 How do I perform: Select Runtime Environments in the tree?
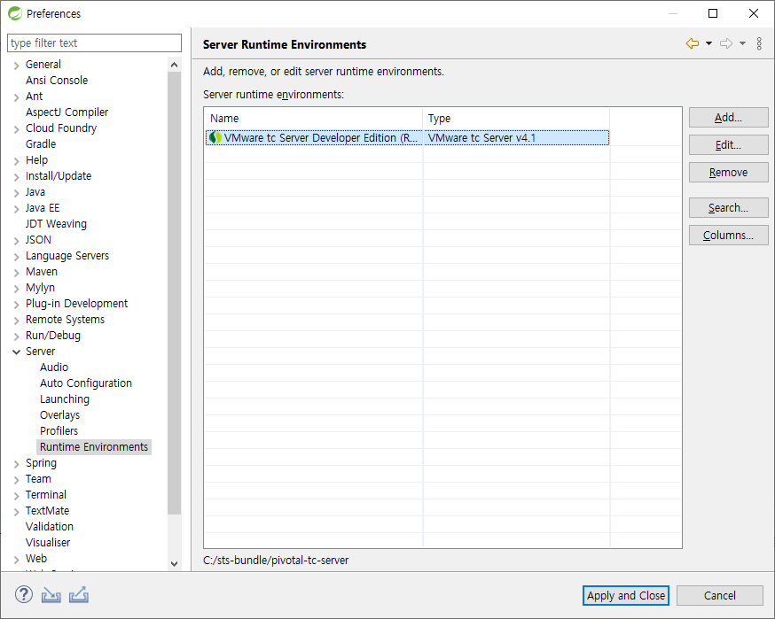[x=94, y=446]
